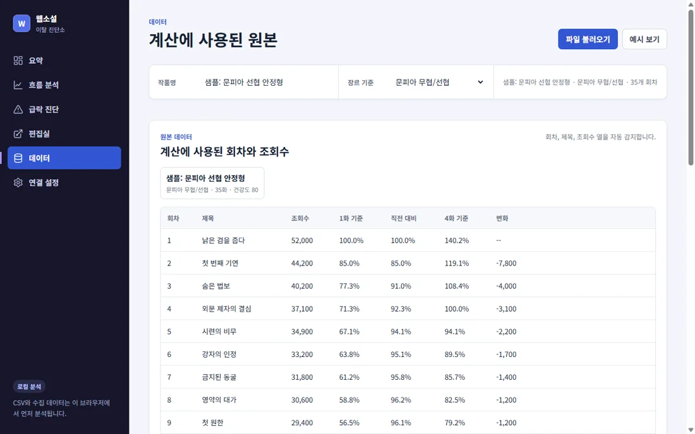Click the 제목 column header

[x=208, y=218]
